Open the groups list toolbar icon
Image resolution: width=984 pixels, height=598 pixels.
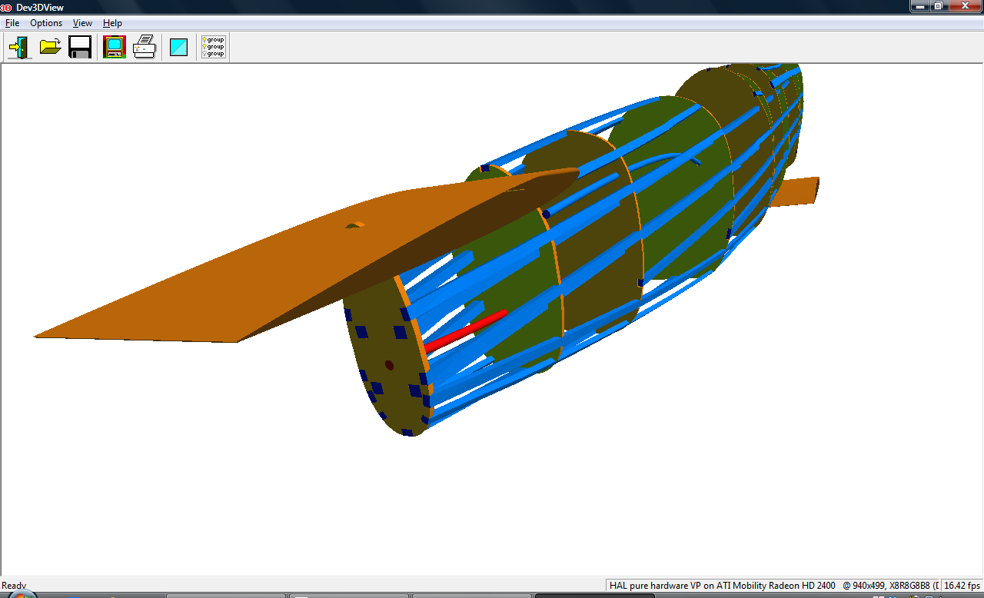tap(213, 48)
